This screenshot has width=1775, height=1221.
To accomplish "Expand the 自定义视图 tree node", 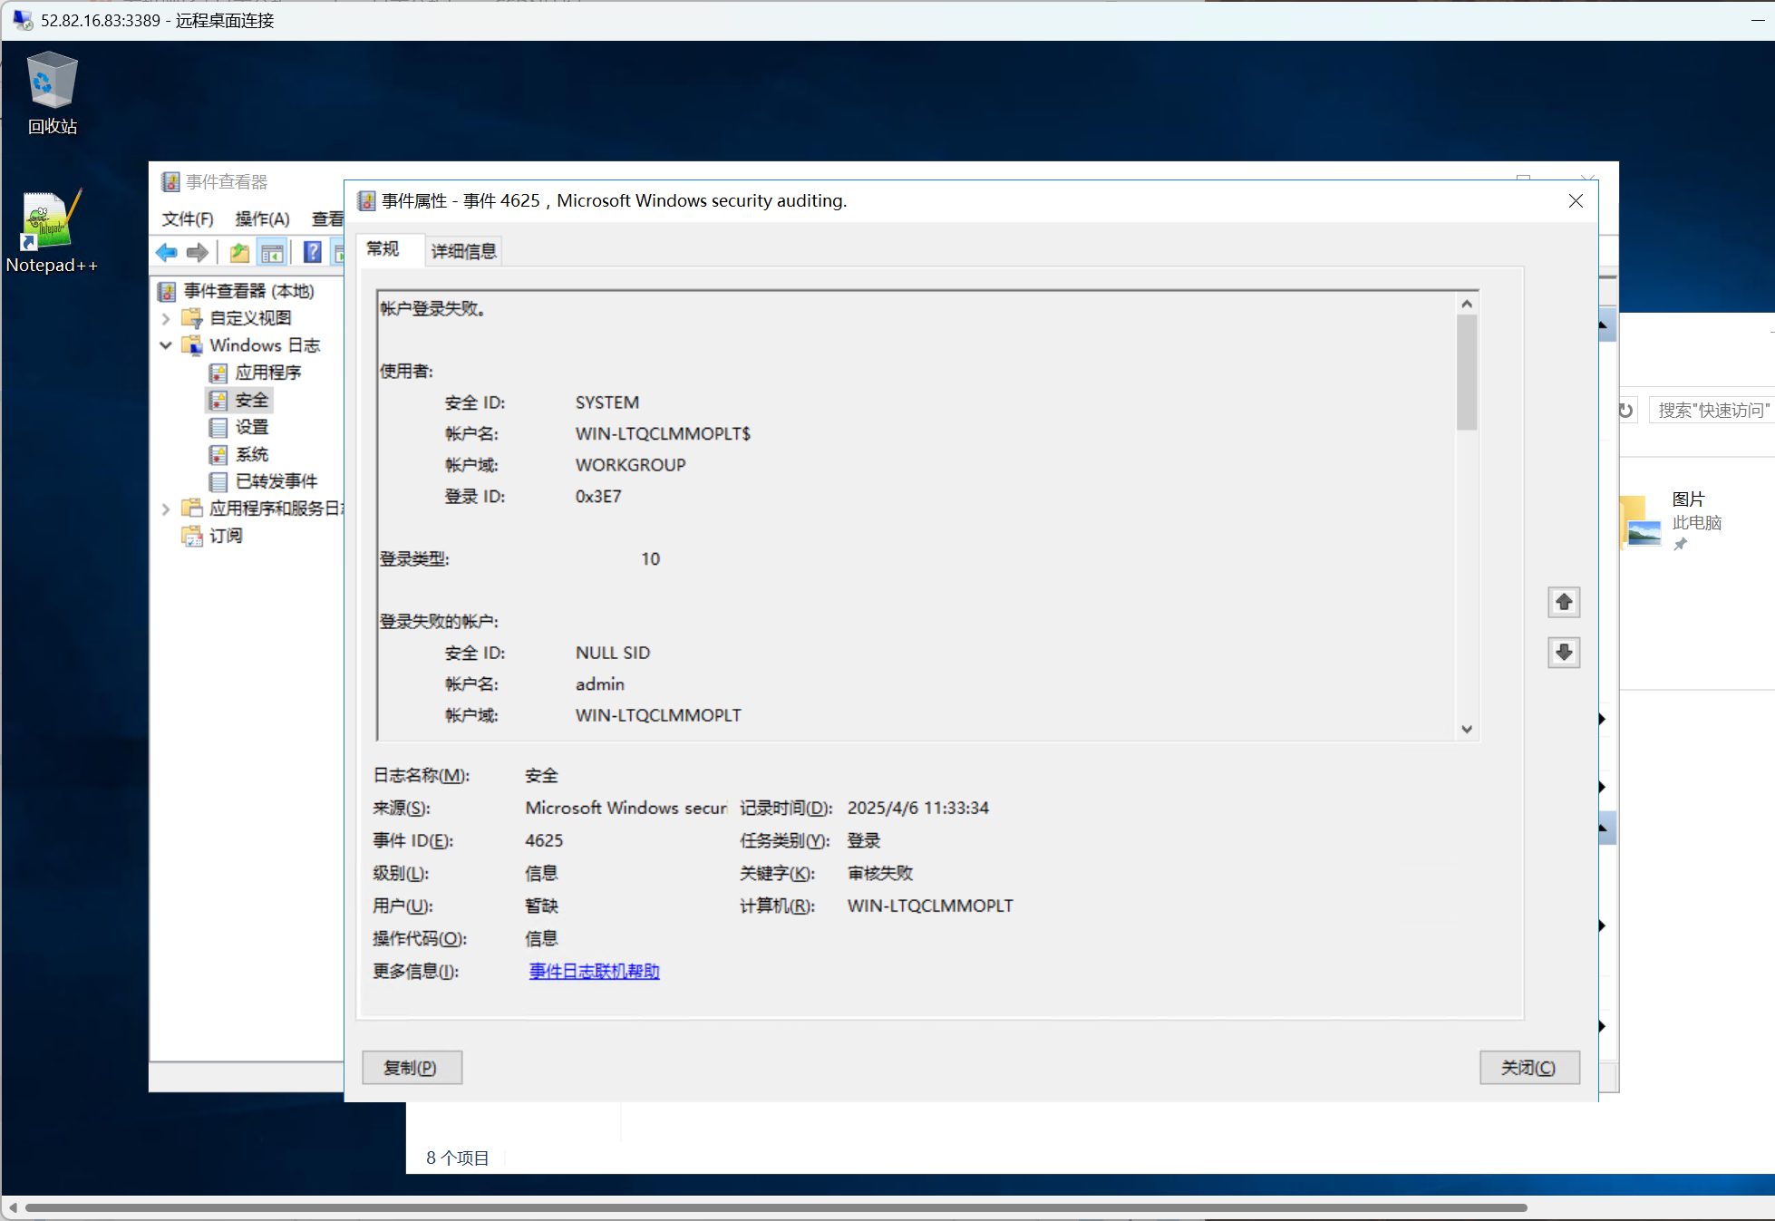I will tap(166, 318).
